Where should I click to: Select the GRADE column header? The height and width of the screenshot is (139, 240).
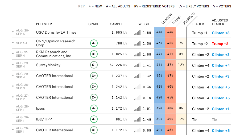tap(94, 24)
